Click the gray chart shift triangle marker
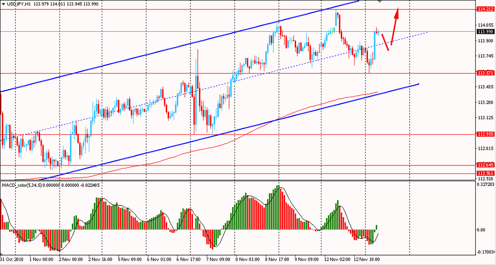Image resolution: width=496 pixels, height=265 pixels. pyautogui.click(x=380, y=1)
